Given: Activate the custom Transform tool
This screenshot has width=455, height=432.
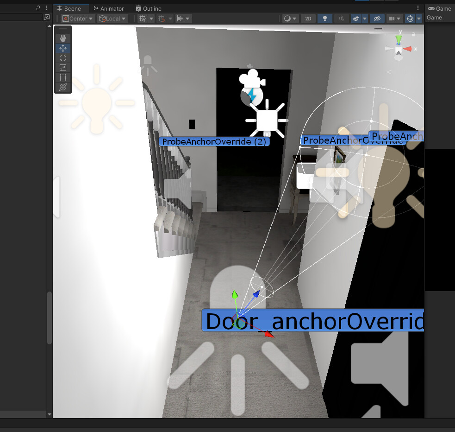Looking at the screenshot, I should (63, 87).
